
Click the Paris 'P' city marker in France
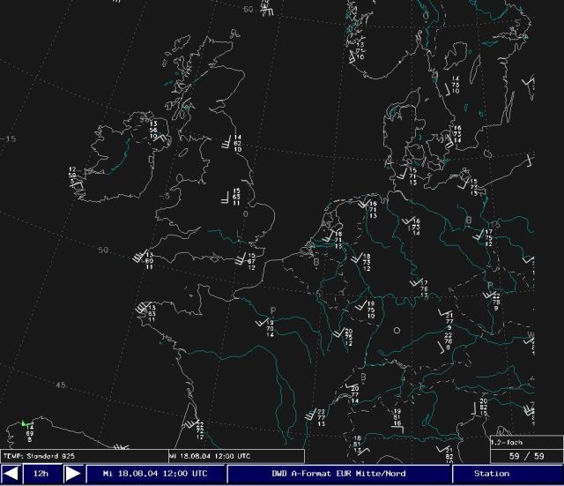click(x=272, y=310)
